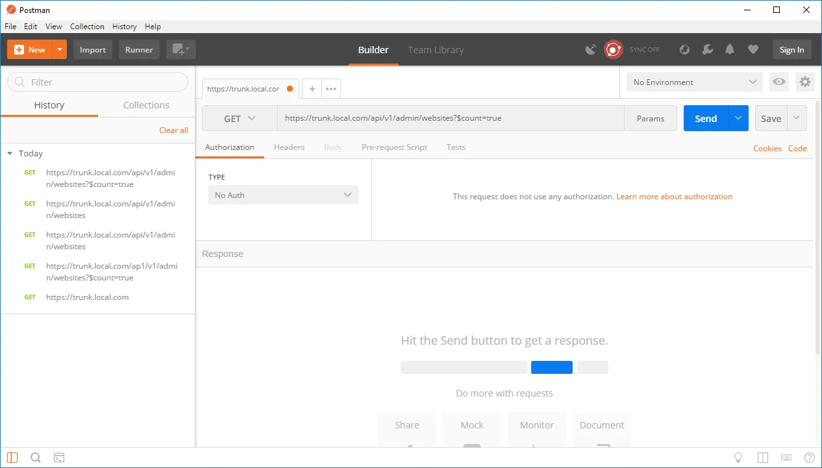The width and height of the screenshot is (822, 468).
Task: Click the Params button
Action: point(651,118)
